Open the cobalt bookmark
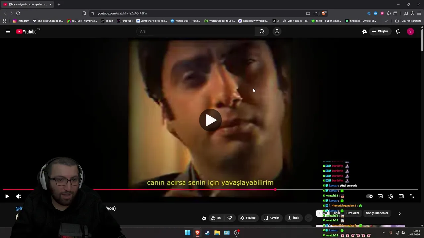This screenshot has height=238, width=424. pyautogui.click(x=107, y=21)
